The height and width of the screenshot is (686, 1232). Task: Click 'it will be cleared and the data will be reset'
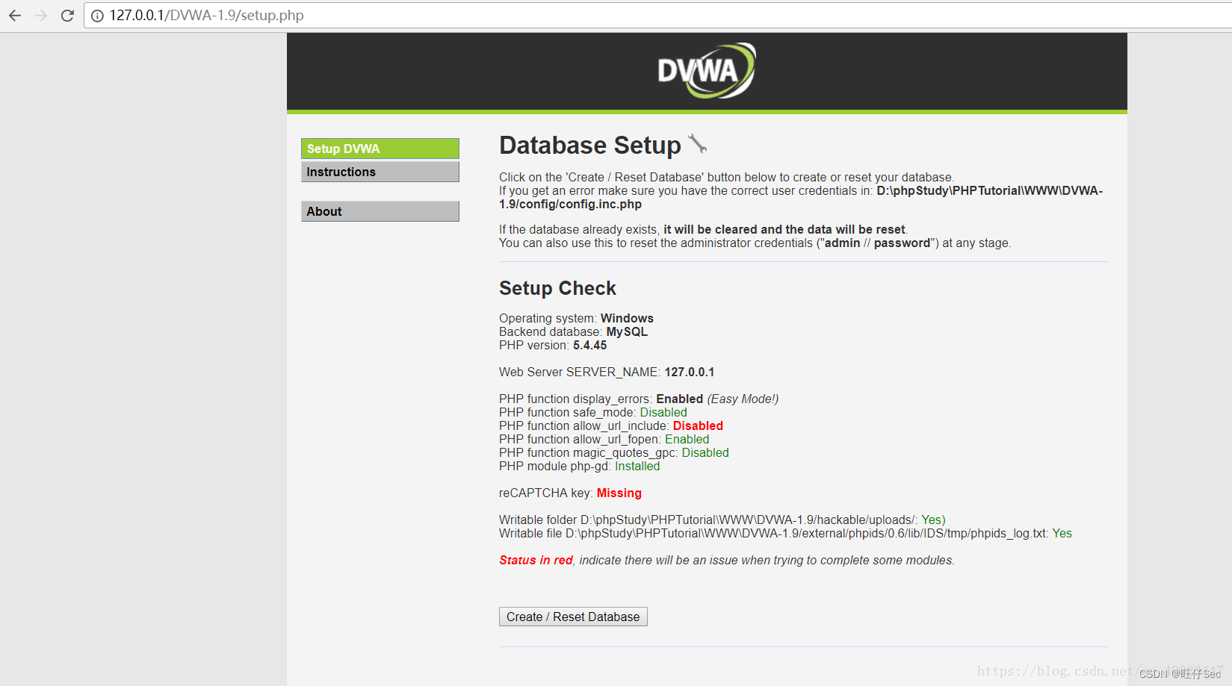[784, 229]
